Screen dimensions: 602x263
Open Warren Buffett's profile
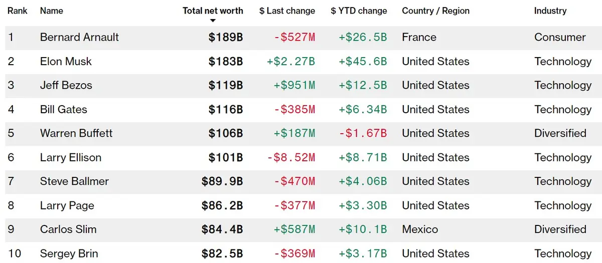point(76,133)
